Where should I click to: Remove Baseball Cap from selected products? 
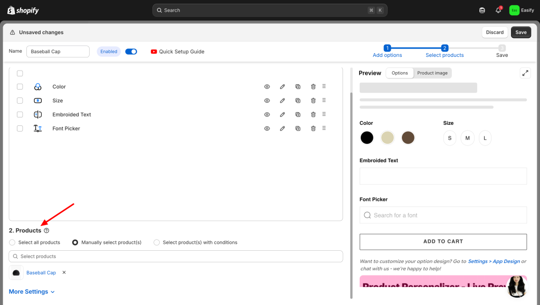click(64, 272)
